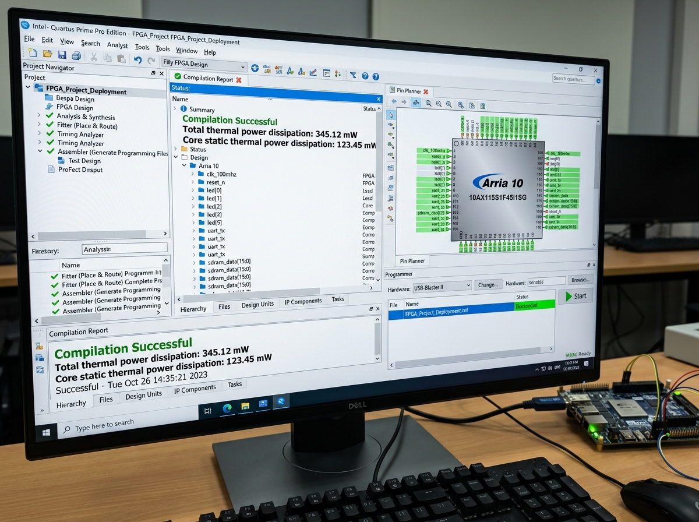This screenshot has width=699, height=522.
Task: Open the Window menu
Action: click(187, 50)
